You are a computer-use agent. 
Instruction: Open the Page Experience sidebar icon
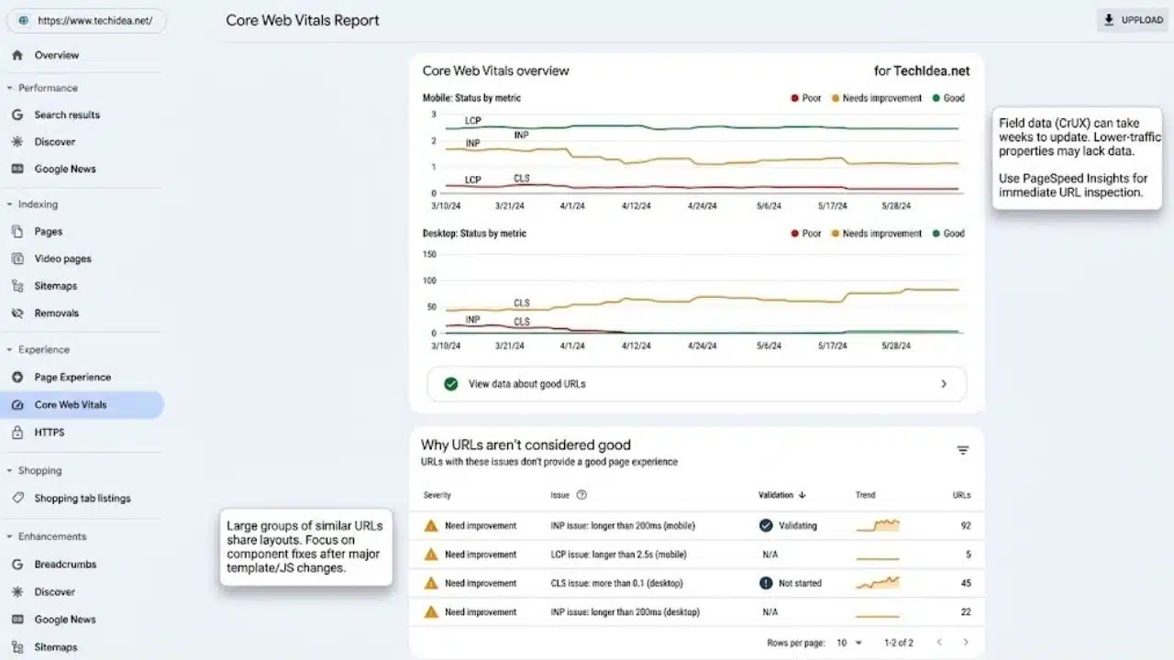tap(17, 377)
